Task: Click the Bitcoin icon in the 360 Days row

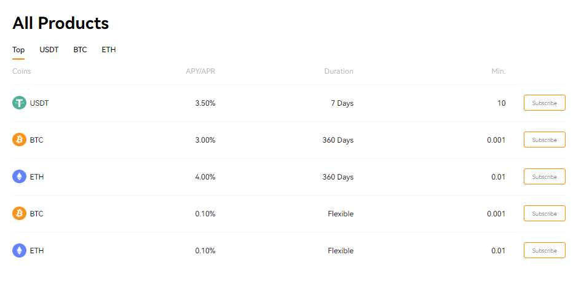Action: click(20, 140)
